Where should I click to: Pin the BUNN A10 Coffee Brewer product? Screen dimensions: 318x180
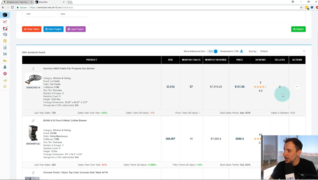[x=33, y=121]
